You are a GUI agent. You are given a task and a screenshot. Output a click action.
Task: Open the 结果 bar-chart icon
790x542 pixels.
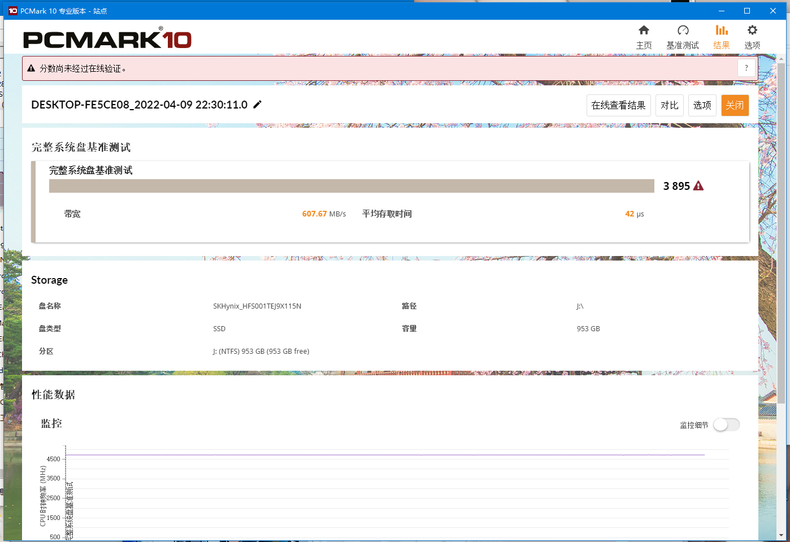point(721,31)
